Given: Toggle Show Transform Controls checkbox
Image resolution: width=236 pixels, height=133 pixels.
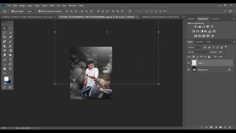Looking at the screenshot, I should click(x=40, y=11).
